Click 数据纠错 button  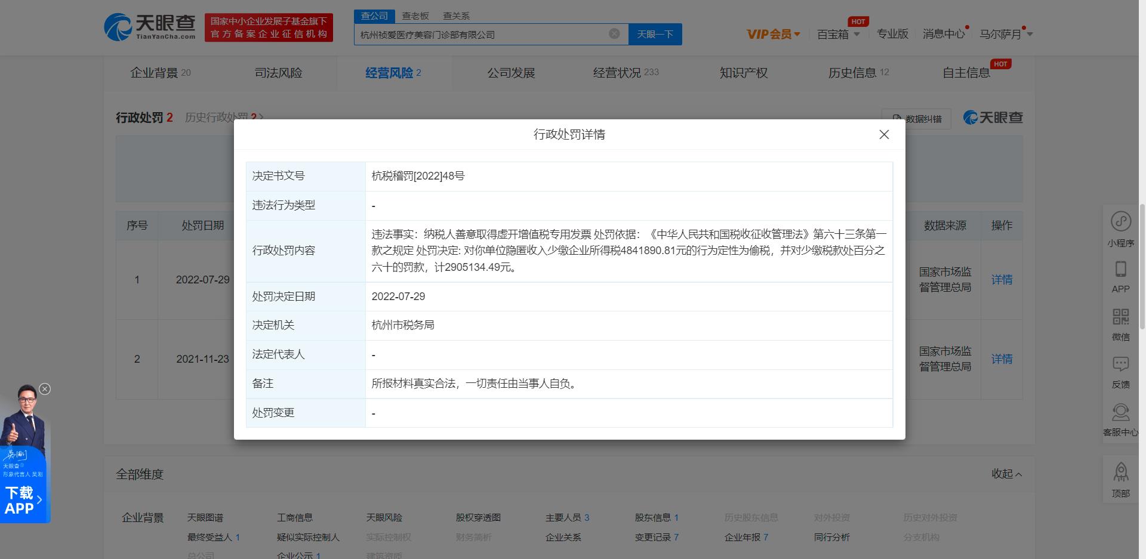917,119
